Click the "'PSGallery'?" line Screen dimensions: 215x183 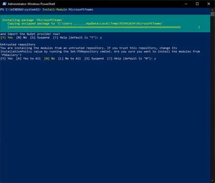pyautogui.click(x=11, y=55)
